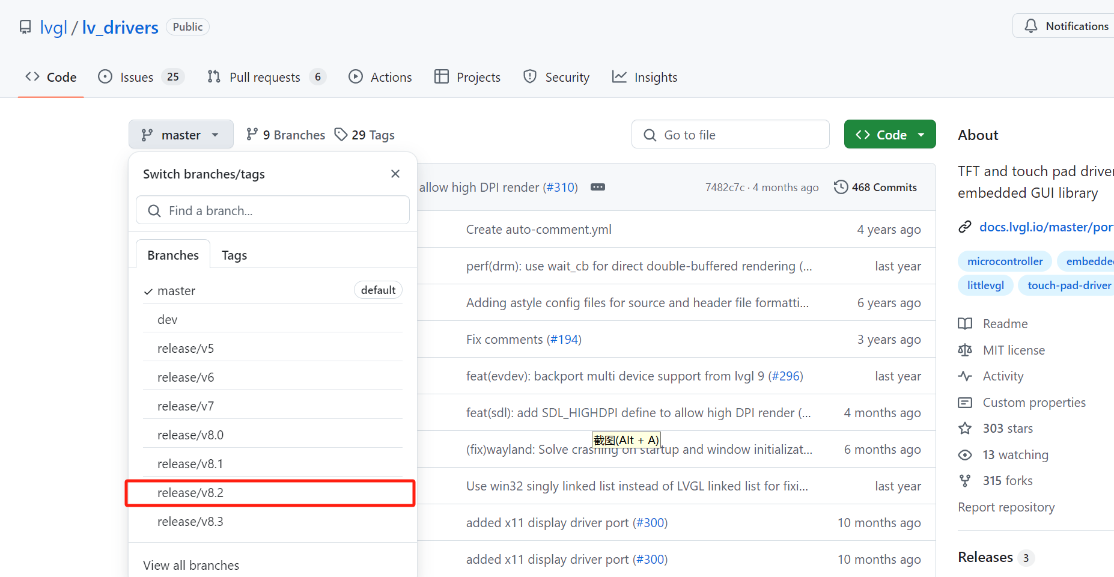Open the master branch dropdown

click(181, 134)
